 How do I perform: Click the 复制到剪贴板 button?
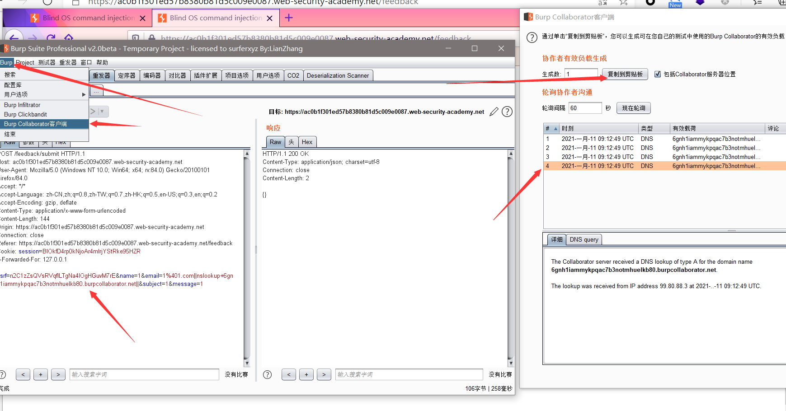tap(625, 74)
